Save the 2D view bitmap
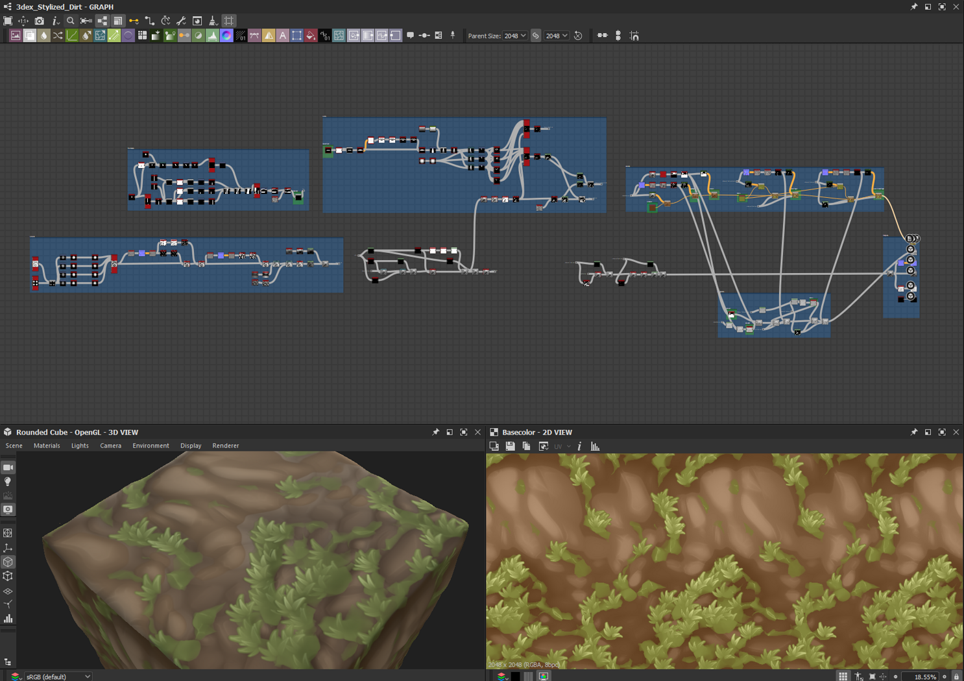Viewport: 964px width, 681px height. click(x=511, y=446)
